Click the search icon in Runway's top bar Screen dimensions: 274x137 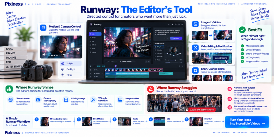tap(169, 24)
